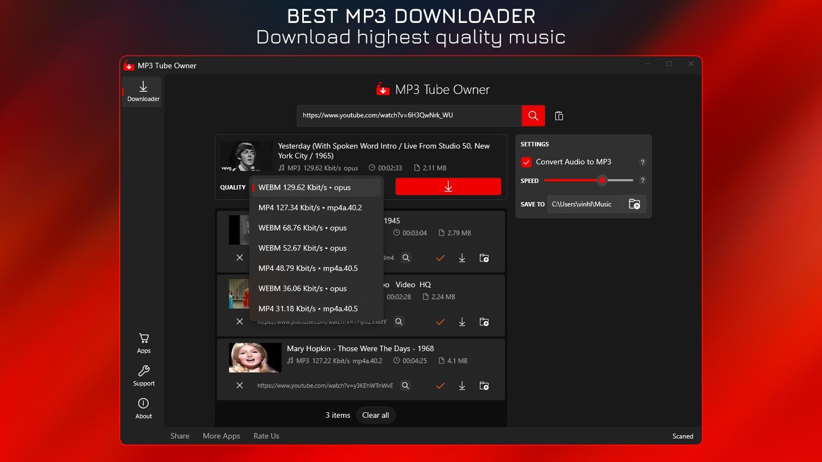This screenshot has height=462, width=822.
Task: Download the Video HQ item
Action: click(462, 322)
